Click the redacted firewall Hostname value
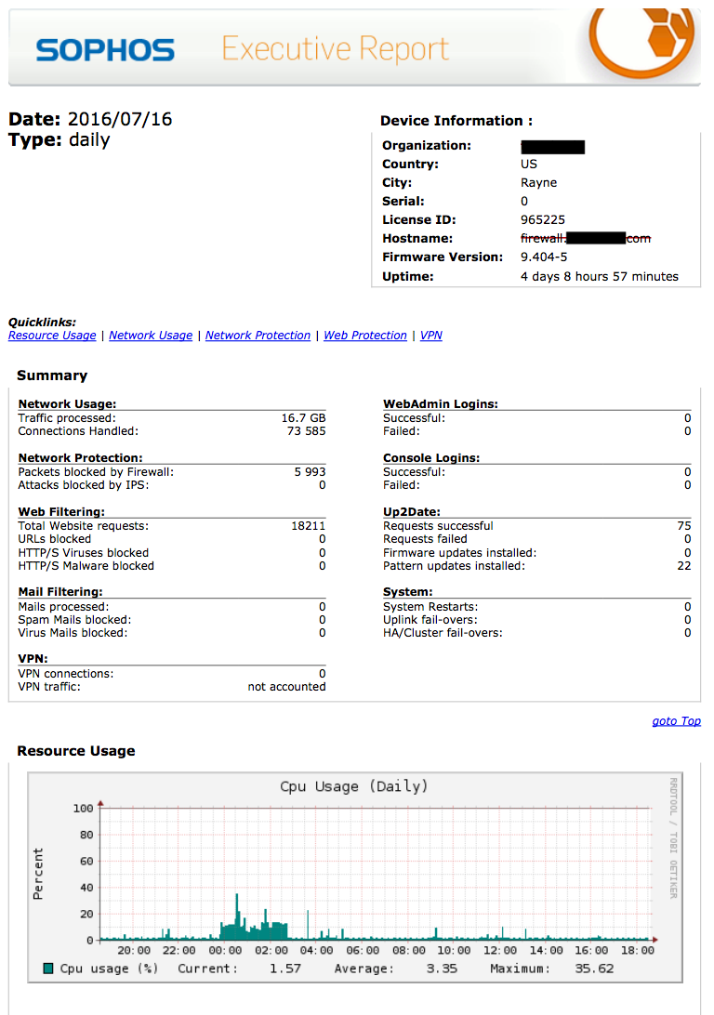Image resolution: width=714 pixels, height=1015 pixels. (585, 239)
